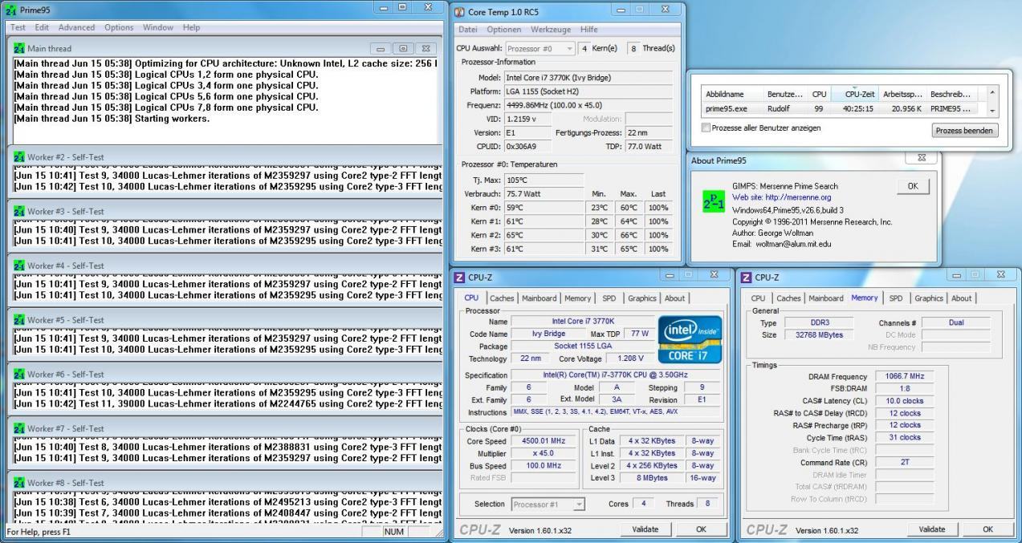Image resolution: width=1022 pixels, height=543 pixels.
Task: Click 'Prozess beenden' button
Action: coord(963,130)
